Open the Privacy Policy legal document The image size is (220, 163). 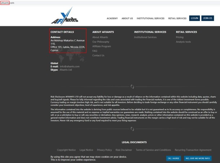[x=104, y=150]
